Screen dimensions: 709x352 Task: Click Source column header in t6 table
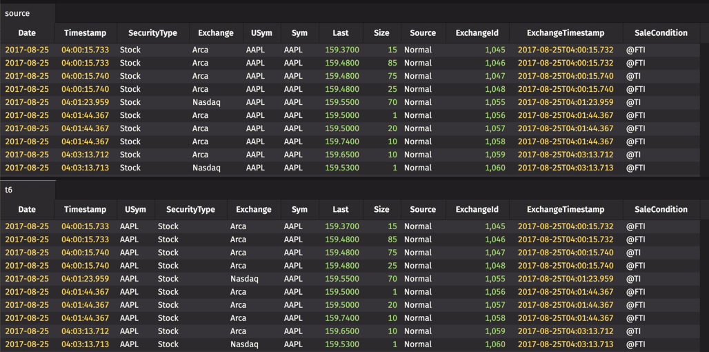423,209
